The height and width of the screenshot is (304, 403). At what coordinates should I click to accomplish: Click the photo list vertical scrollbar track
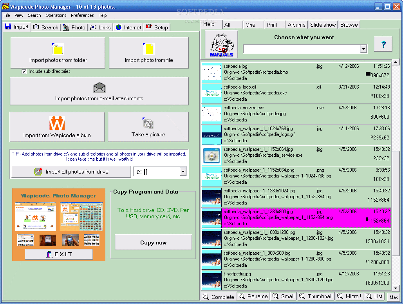[396, 175]
